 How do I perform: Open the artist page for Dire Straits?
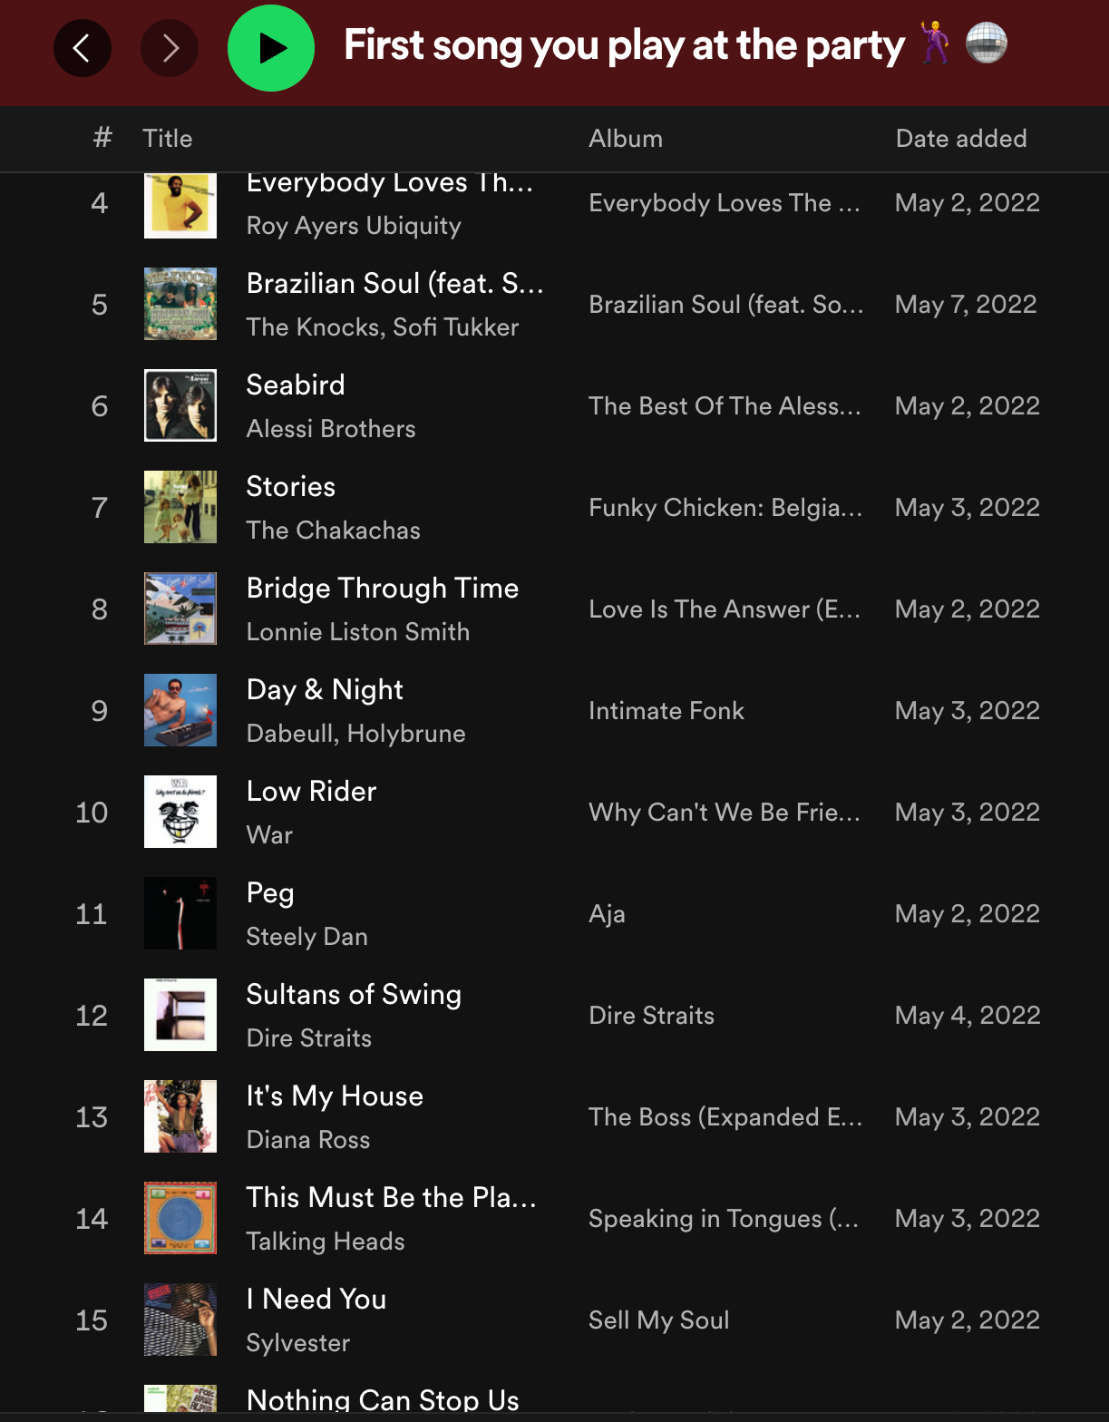point(309,1038)
